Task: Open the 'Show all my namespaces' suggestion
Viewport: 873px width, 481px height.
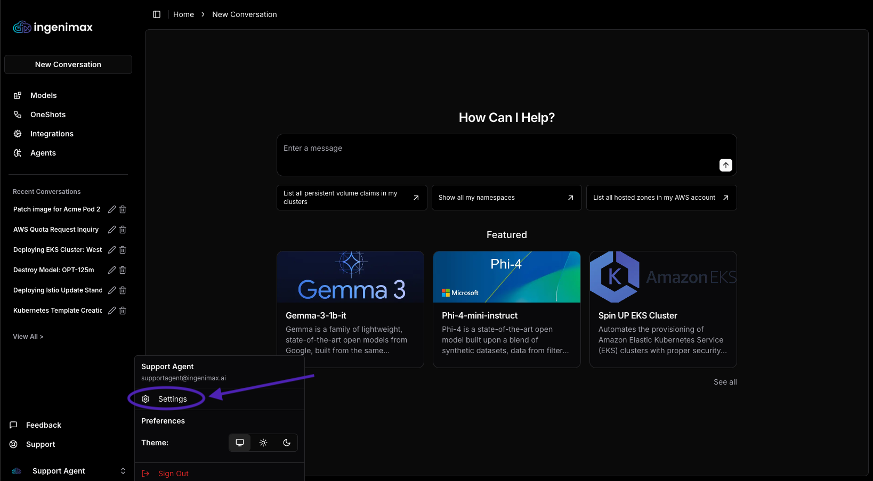Action: tap(506, 198)
